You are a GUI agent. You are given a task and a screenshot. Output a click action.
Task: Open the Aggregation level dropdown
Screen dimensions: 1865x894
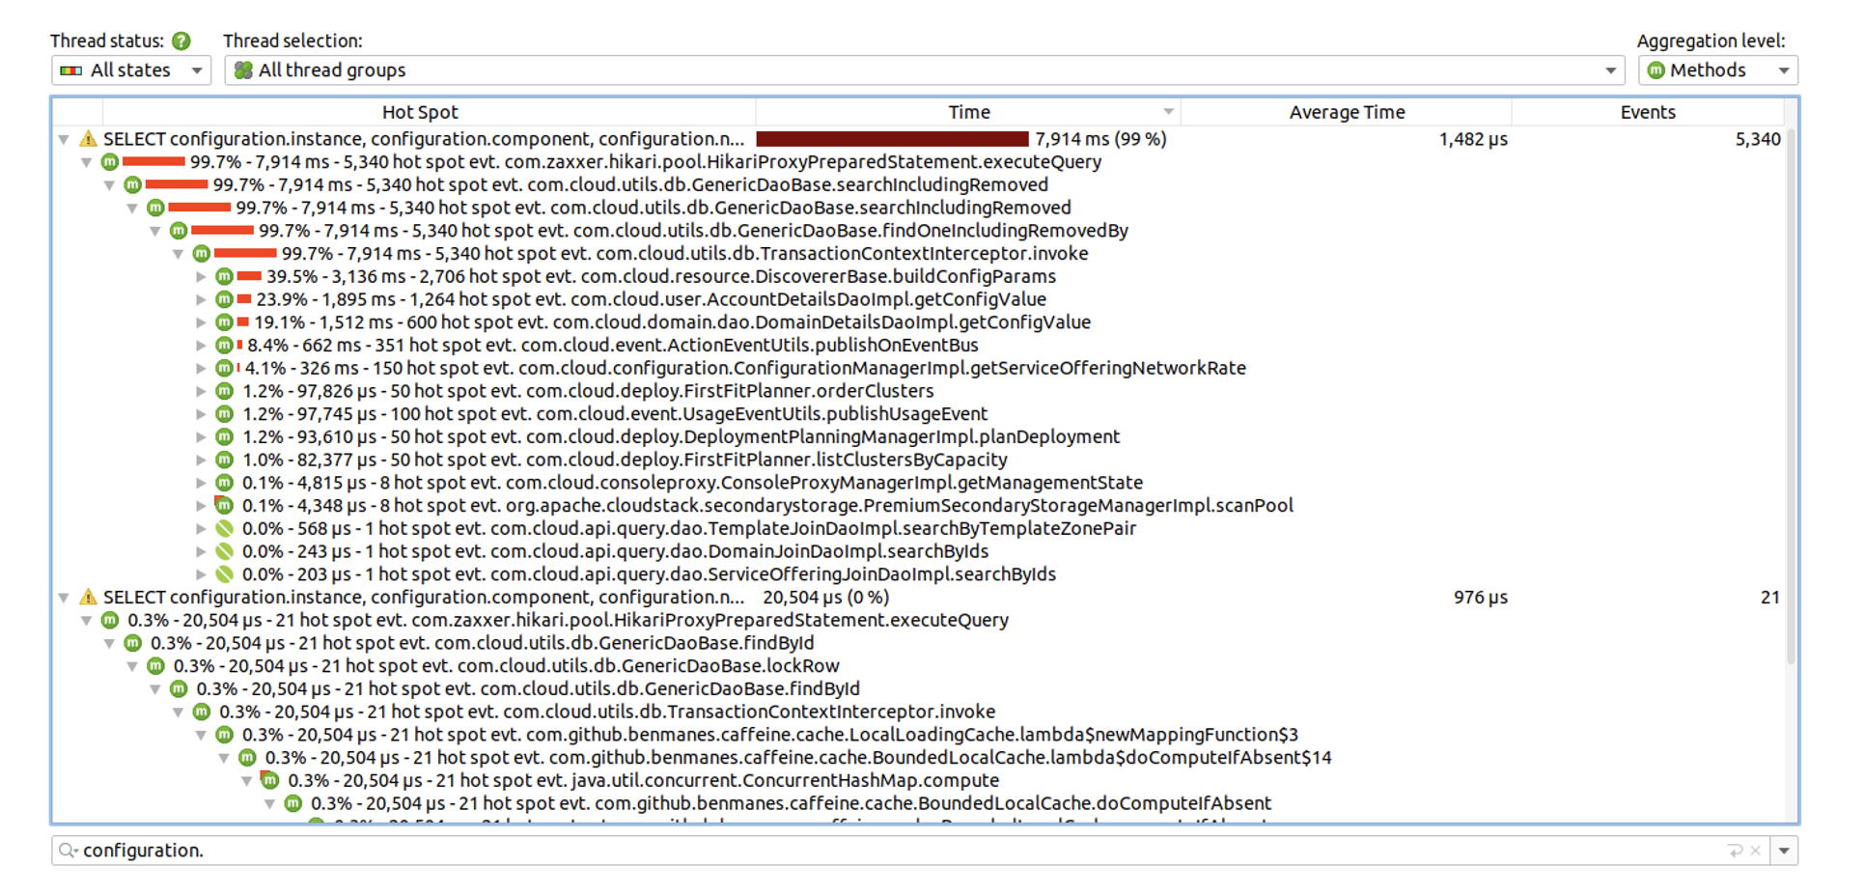[1785, 70]
